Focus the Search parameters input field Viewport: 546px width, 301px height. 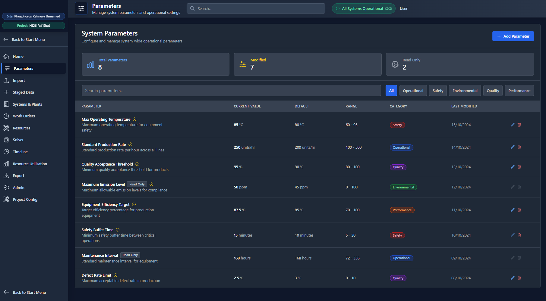coord(231,91)
